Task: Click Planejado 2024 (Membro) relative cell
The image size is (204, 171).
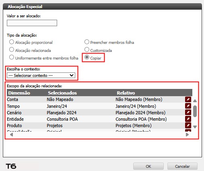Action: [140, 113]
